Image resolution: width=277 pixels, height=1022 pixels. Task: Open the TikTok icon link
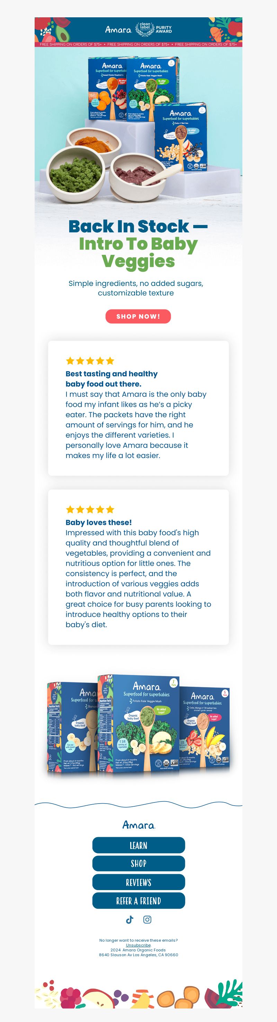[129, 920]
